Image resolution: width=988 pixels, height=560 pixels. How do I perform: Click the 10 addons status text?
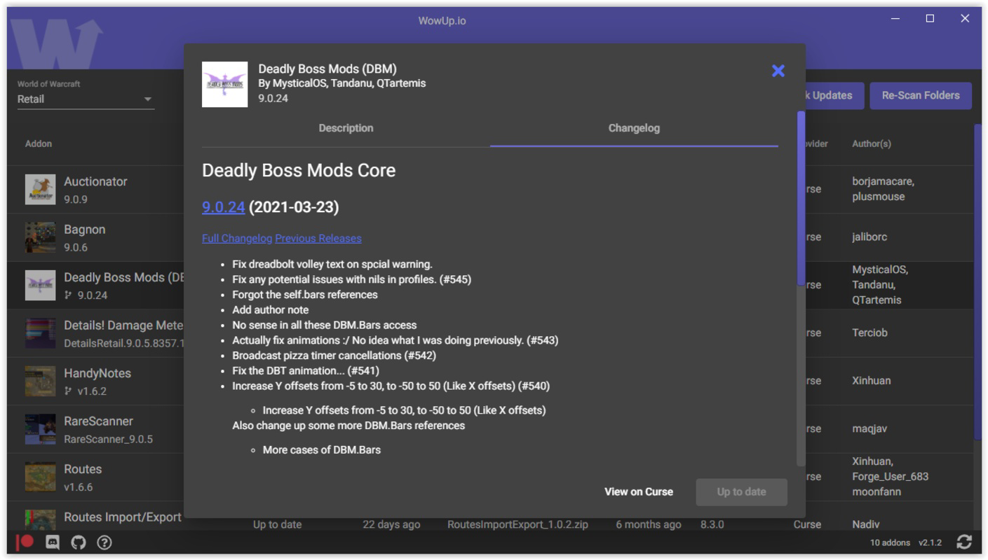click(890, 542)
